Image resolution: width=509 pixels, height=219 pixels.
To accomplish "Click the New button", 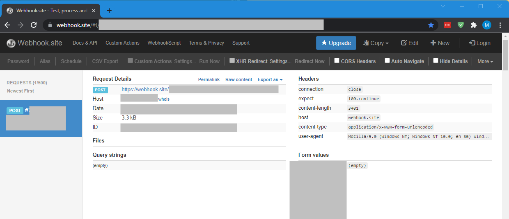I will [440, 43].
